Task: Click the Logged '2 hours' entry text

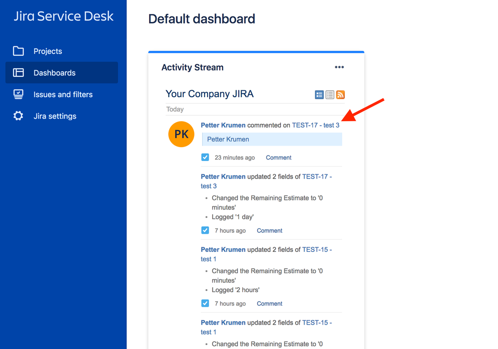Action: (236, 290)
